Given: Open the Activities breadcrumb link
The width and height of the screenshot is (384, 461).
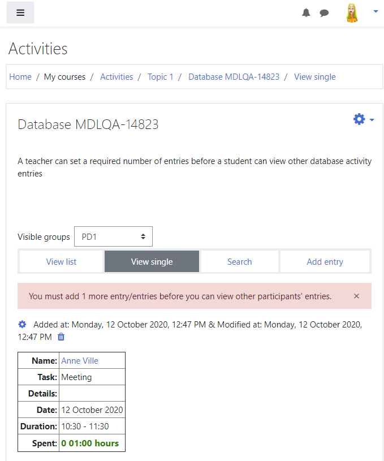Looking at the screenshot, I should pos(117,77).
